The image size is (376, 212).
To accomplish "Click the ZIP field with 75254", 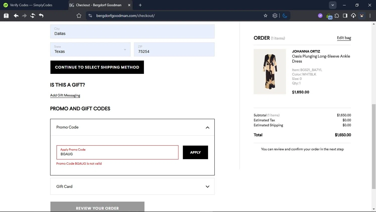I will [x=174, y=49].
